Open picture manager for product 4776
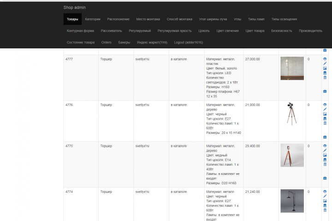This screenshot has height=221, width=332. click(325, 114)
